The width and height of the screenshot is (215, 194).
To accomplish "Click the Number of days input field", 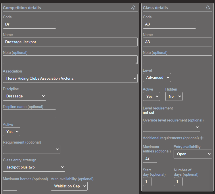I will coord(178,182).
